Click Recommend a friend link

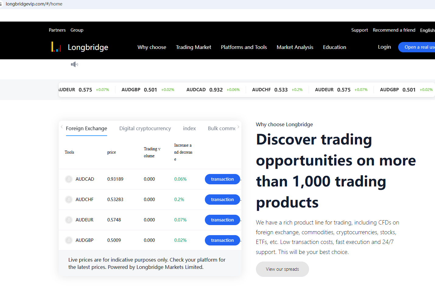[x=394, y=30]
